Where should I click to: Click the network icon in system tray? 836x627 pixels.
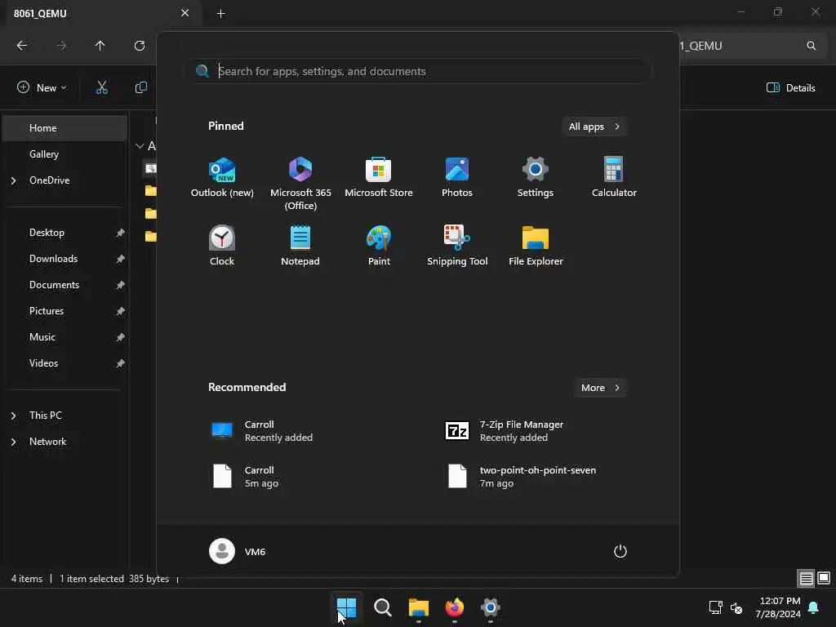coord(715,607)
